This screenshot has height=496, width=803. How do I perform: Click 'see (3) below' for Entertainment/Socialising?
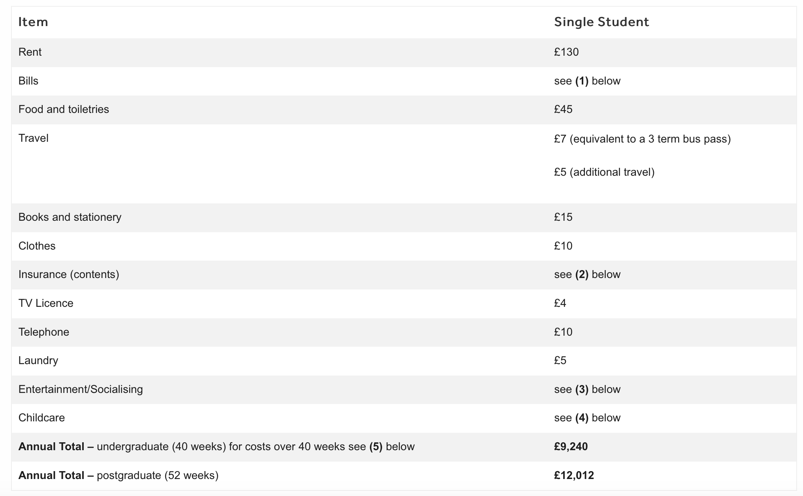point(587,389)
